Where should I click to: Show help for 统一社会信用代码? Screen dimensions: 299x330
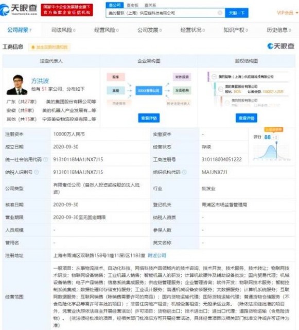point(45,159)
